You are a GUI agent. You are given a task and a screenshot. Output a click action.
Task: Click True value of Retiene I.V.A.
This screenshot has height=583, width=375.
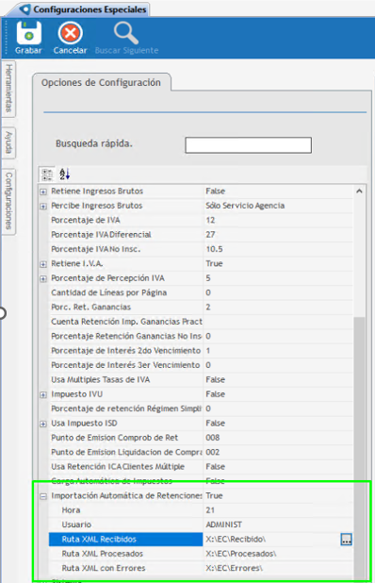(214, 263)
